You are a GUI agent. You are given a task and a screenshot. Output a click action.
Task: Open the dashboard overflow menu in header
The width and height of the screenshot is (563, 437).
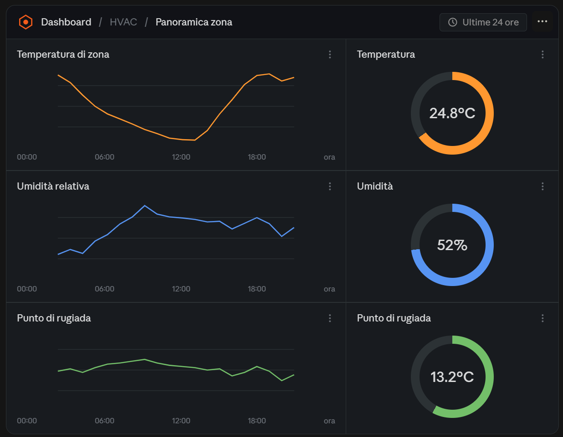(x=543, y=21)
